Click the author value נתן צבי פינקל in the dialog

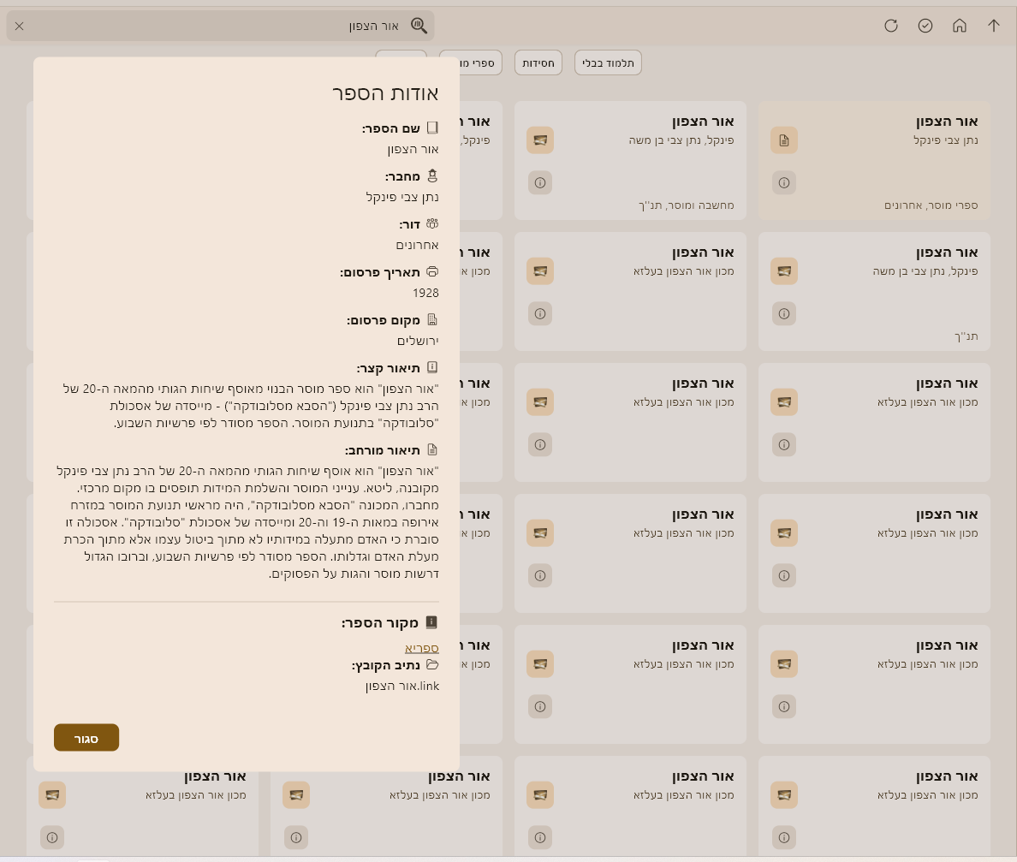(402, 197)
